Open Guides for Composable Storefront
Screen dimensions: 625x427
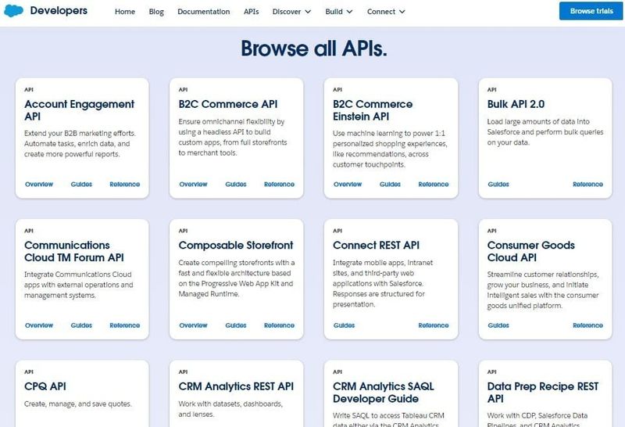(x=236, y=325)
